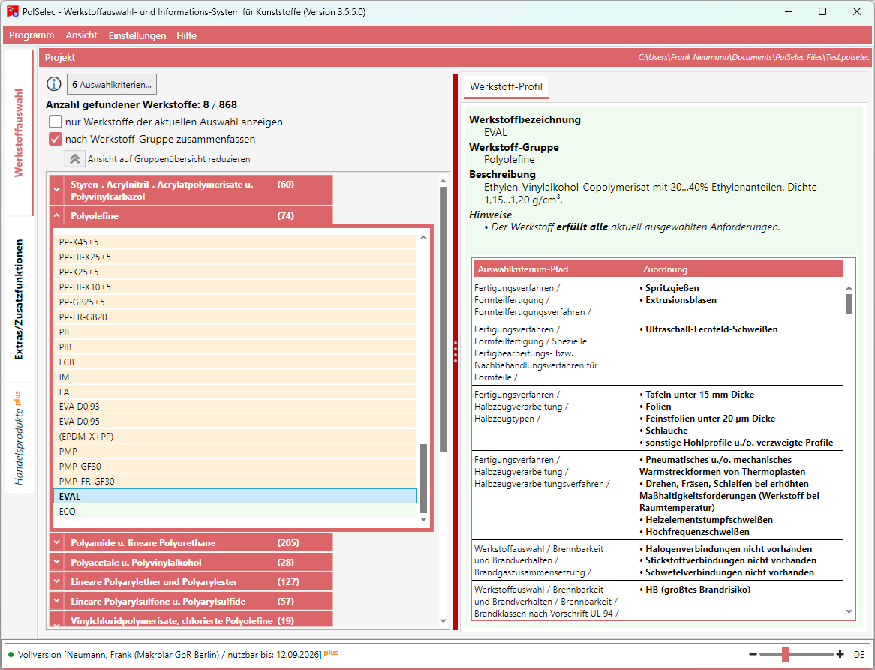Select material PP-HI-K25±5
The height and width of the screenshot is (670, 875).
tap(236, 257)
